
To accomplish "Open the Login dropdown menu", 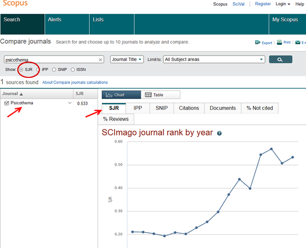I will click(x=283, y=4).
